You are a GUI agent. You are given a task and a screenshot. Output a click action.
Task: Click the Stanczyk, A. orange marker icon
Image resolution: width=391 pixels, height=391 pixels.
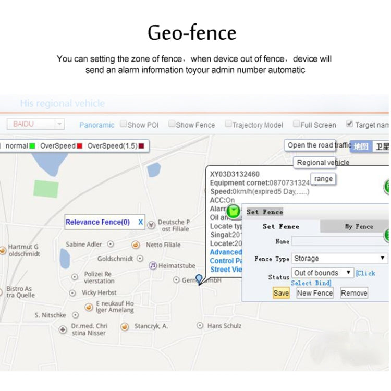coord(125,327)
